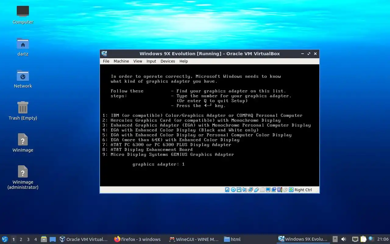This screenshot has height=244, width=390.
Task: Switch to WineGUI taskbar entry
Action: (x=194, y=239)
